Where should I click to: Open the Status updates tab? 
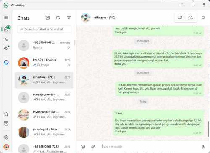coord(6,48)
